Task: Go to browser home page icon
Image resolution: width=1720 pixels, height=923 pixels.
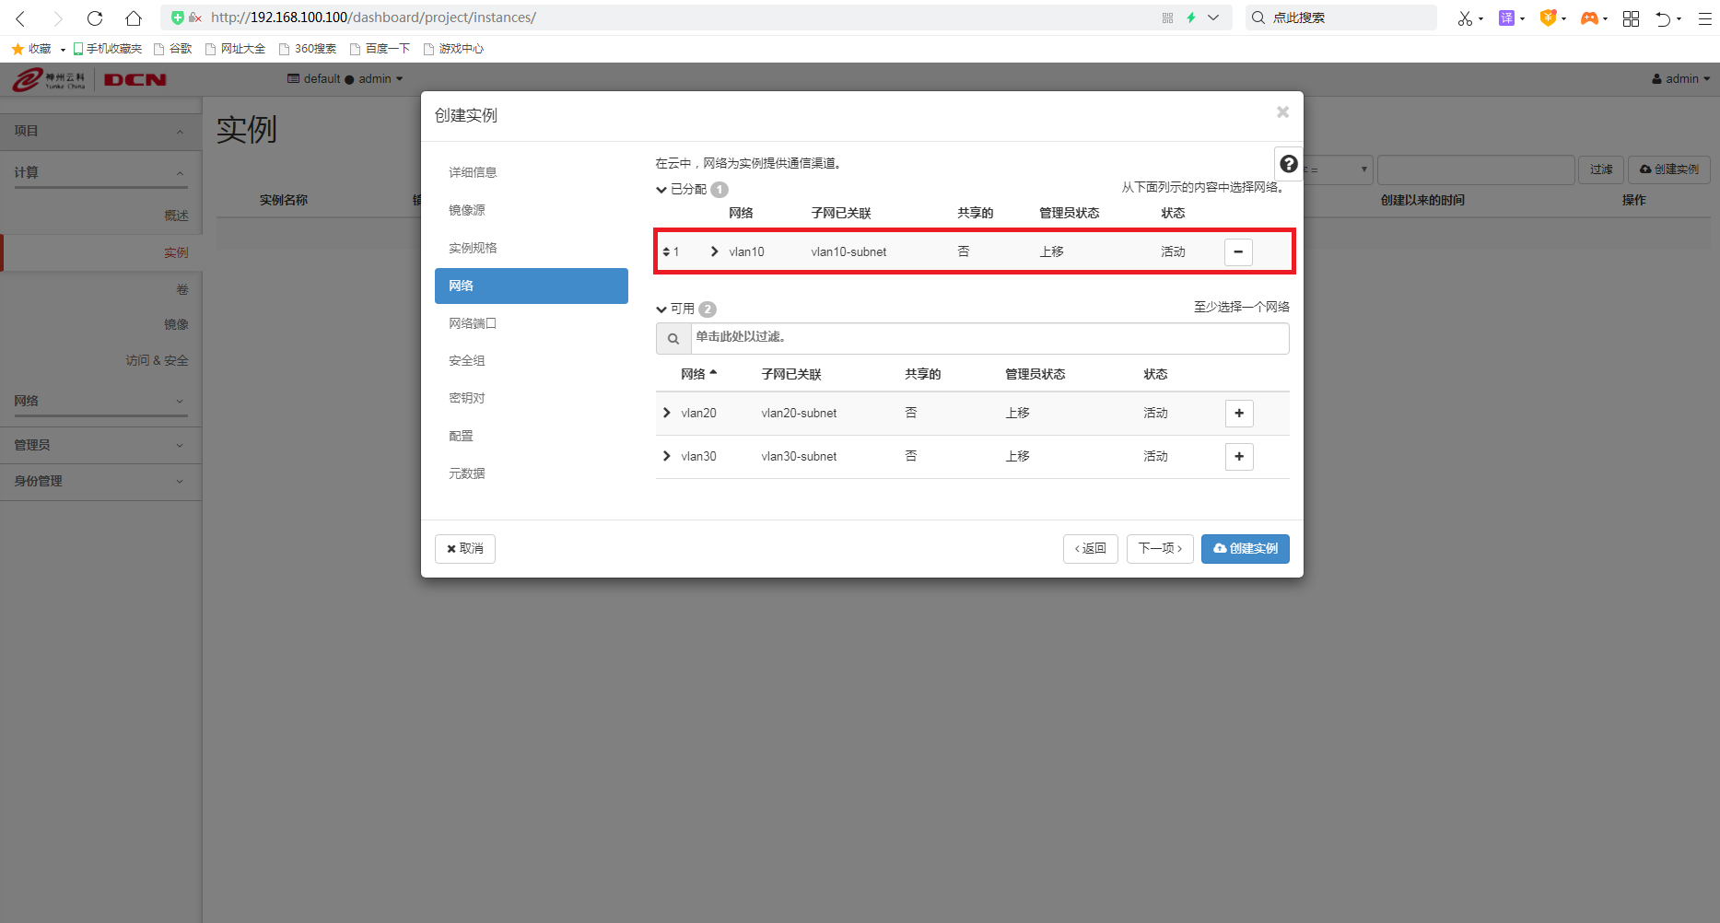Action: pyautogui.click(x=134, y=18)
